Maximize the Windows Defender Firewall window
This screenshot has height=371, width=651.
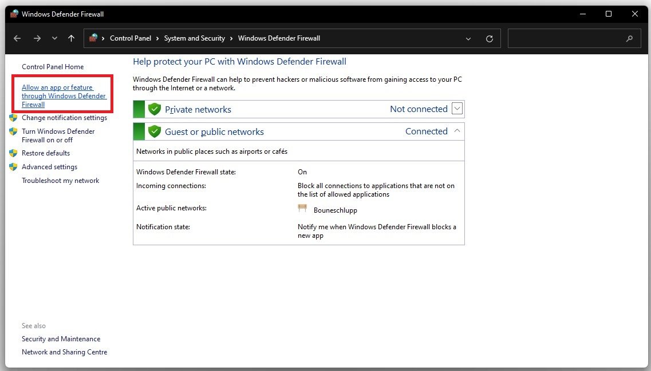[609, 14]
